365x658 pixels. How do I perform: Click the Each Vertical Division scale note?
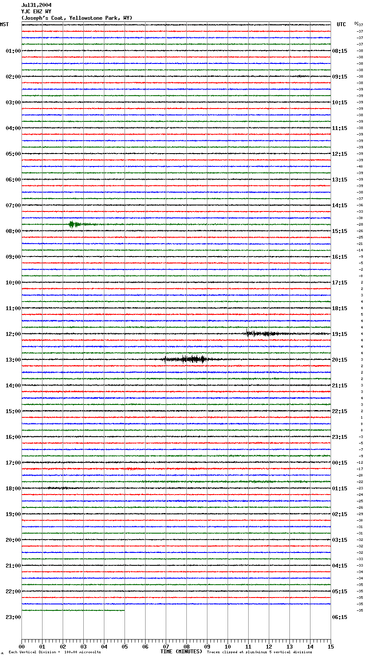[x=55, y=652]
